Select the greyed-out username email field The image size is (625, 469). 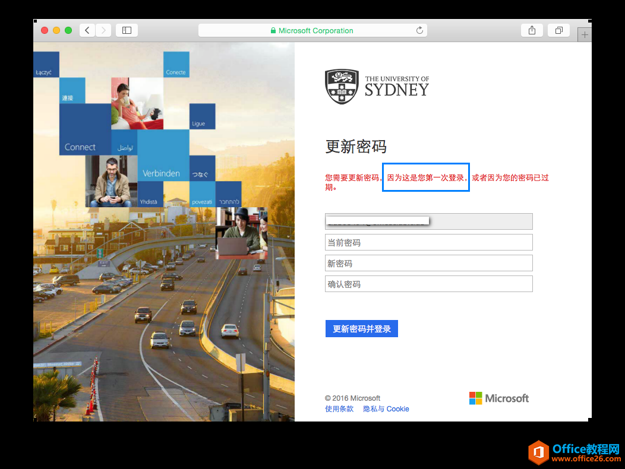[428, 221]
